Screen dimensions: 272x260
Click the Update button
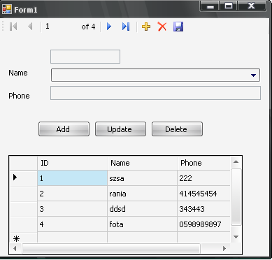point(120,129)
